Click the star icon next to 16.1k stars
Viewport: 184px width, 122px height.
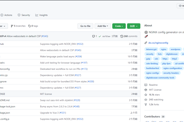pyautogui.click(x=146, y=95)
